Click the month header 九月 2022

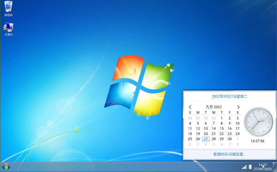(x=214, y=107)
